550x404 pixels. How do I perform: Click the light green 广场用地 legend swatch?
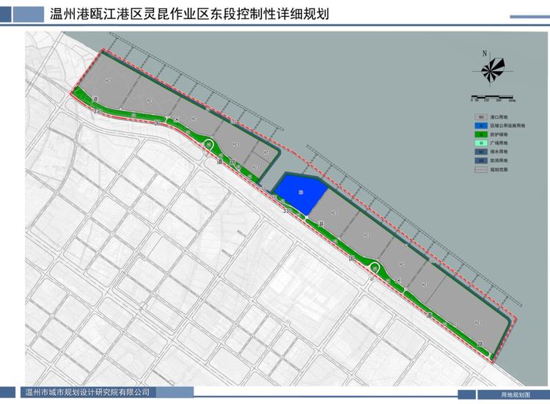tap(480, 144)
